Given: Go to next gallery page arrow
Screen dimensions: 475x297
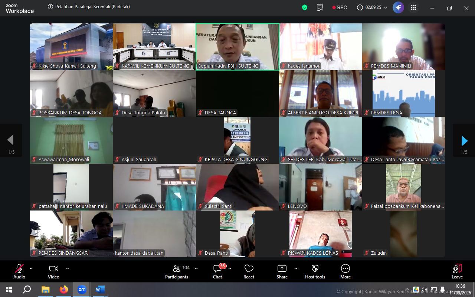Looking at the screenshot, I should click(464, 140).
